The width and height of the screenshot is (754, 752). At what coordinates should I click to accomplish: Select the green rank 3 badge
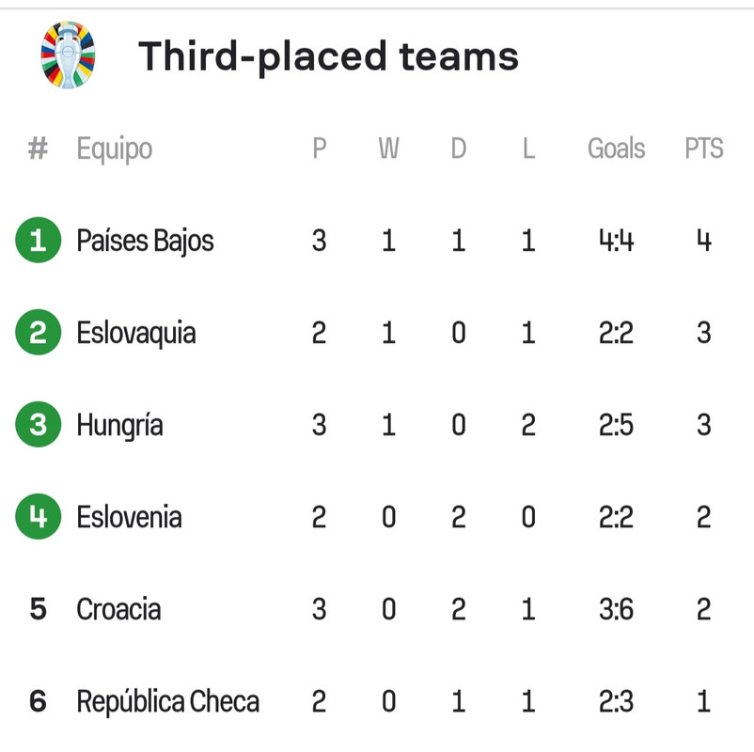pos(38,425)
